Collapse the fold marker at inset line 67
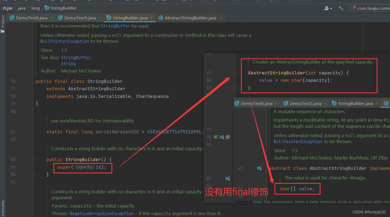390x217 pixels. point(235,73)
